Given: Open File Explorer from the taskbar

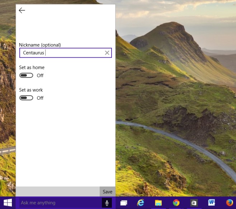Looking at the screenshot, I should (158, 203).
